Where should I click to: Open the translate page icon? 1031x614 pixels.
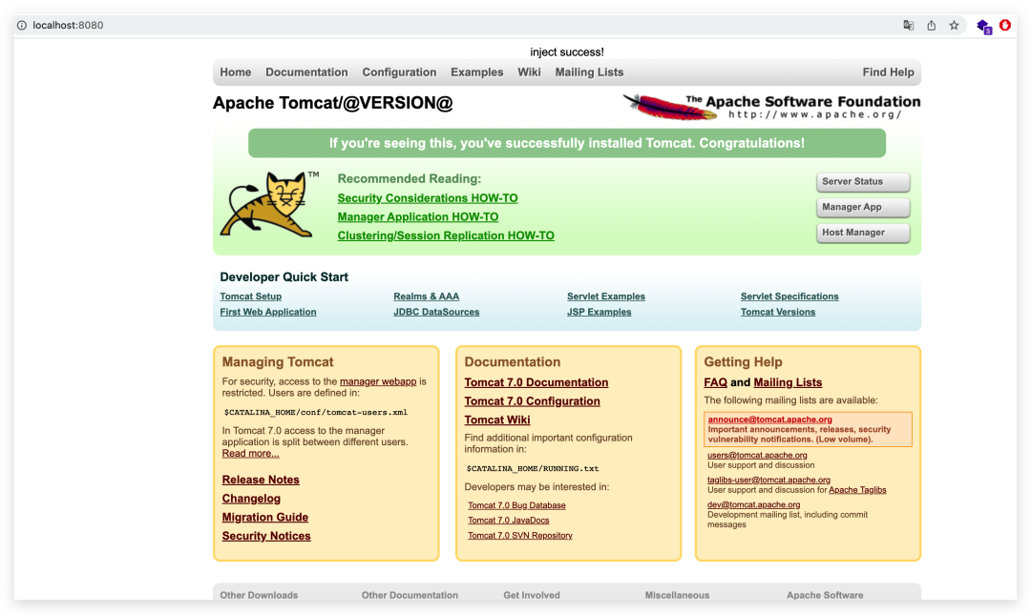(x=908, y=25)
